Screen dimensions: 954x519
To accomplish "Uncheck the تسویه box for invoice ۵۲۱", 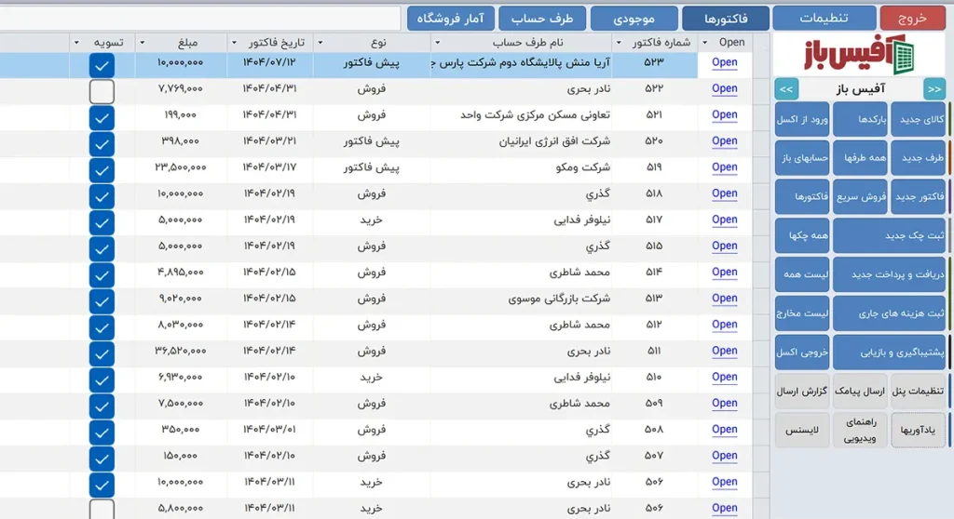I will tap(102, 118).
